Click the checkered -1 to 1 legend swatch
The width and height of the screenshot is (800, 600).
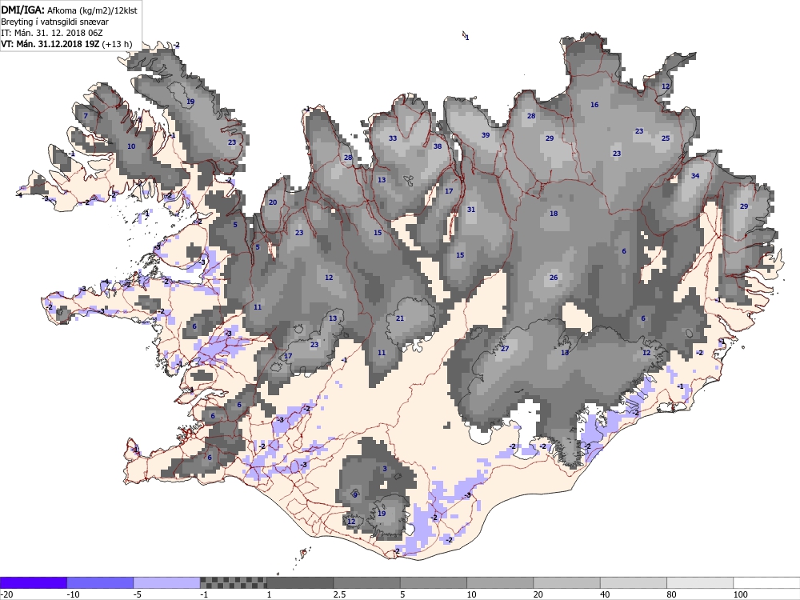pos(233,582)
